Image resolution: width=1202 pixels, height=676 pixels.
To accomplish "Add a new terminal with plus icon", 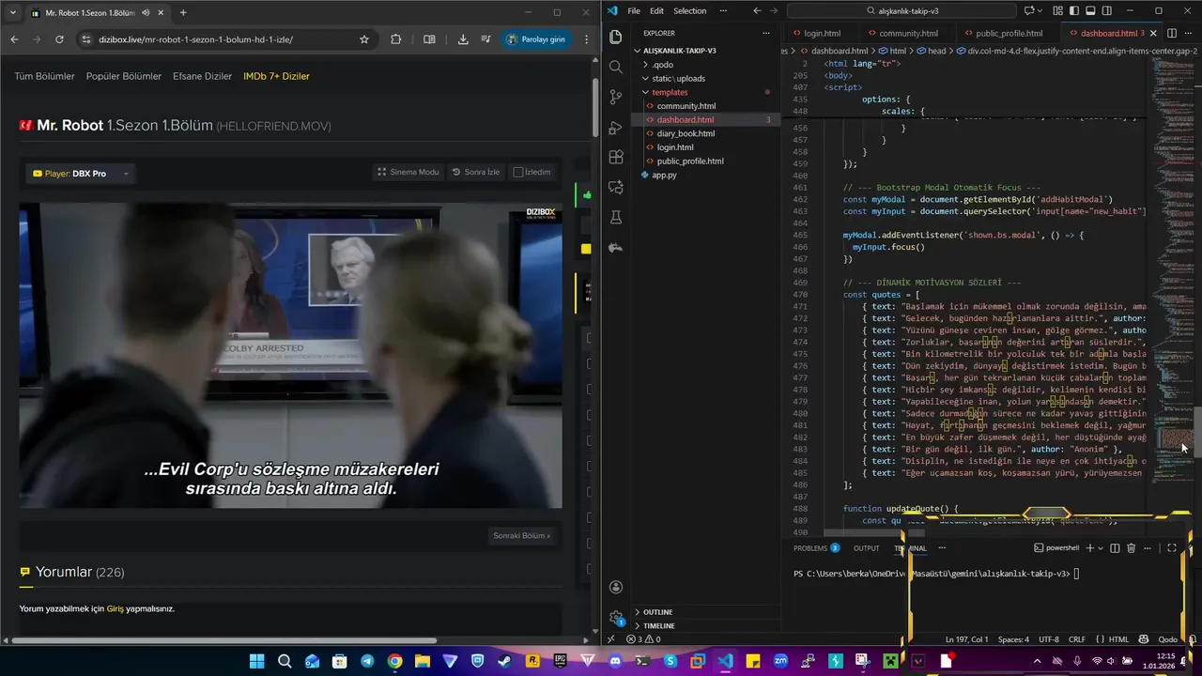I will [1089, 548].
